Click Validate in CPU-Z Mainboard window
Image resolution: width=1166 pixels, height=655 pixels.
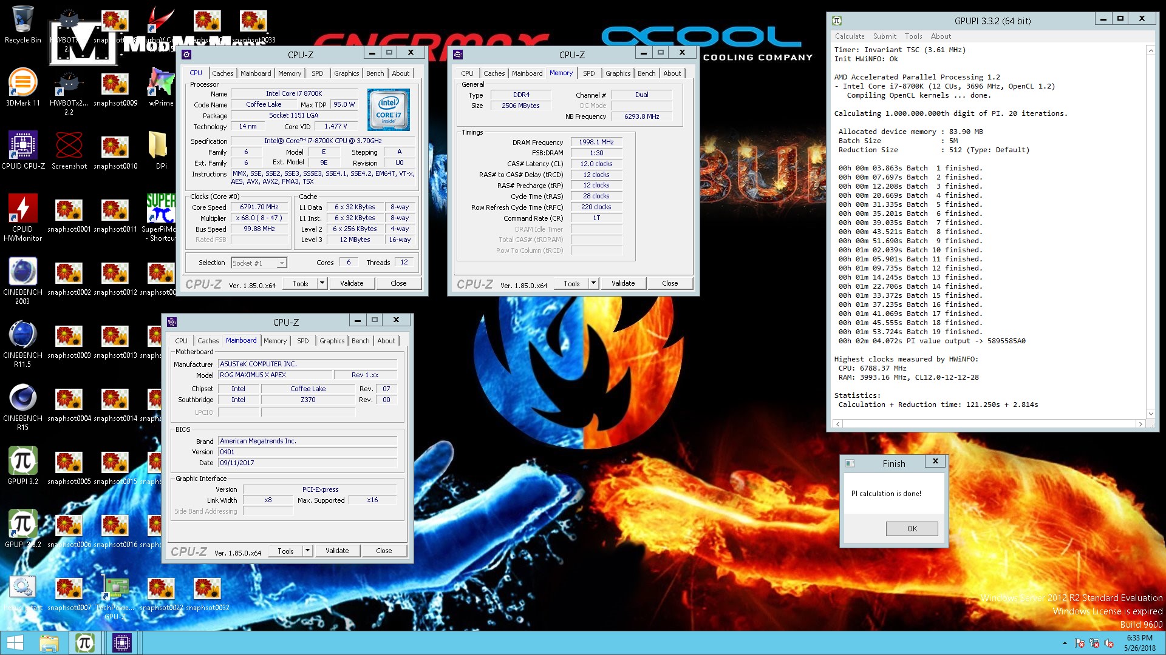(x=337, y=551)
